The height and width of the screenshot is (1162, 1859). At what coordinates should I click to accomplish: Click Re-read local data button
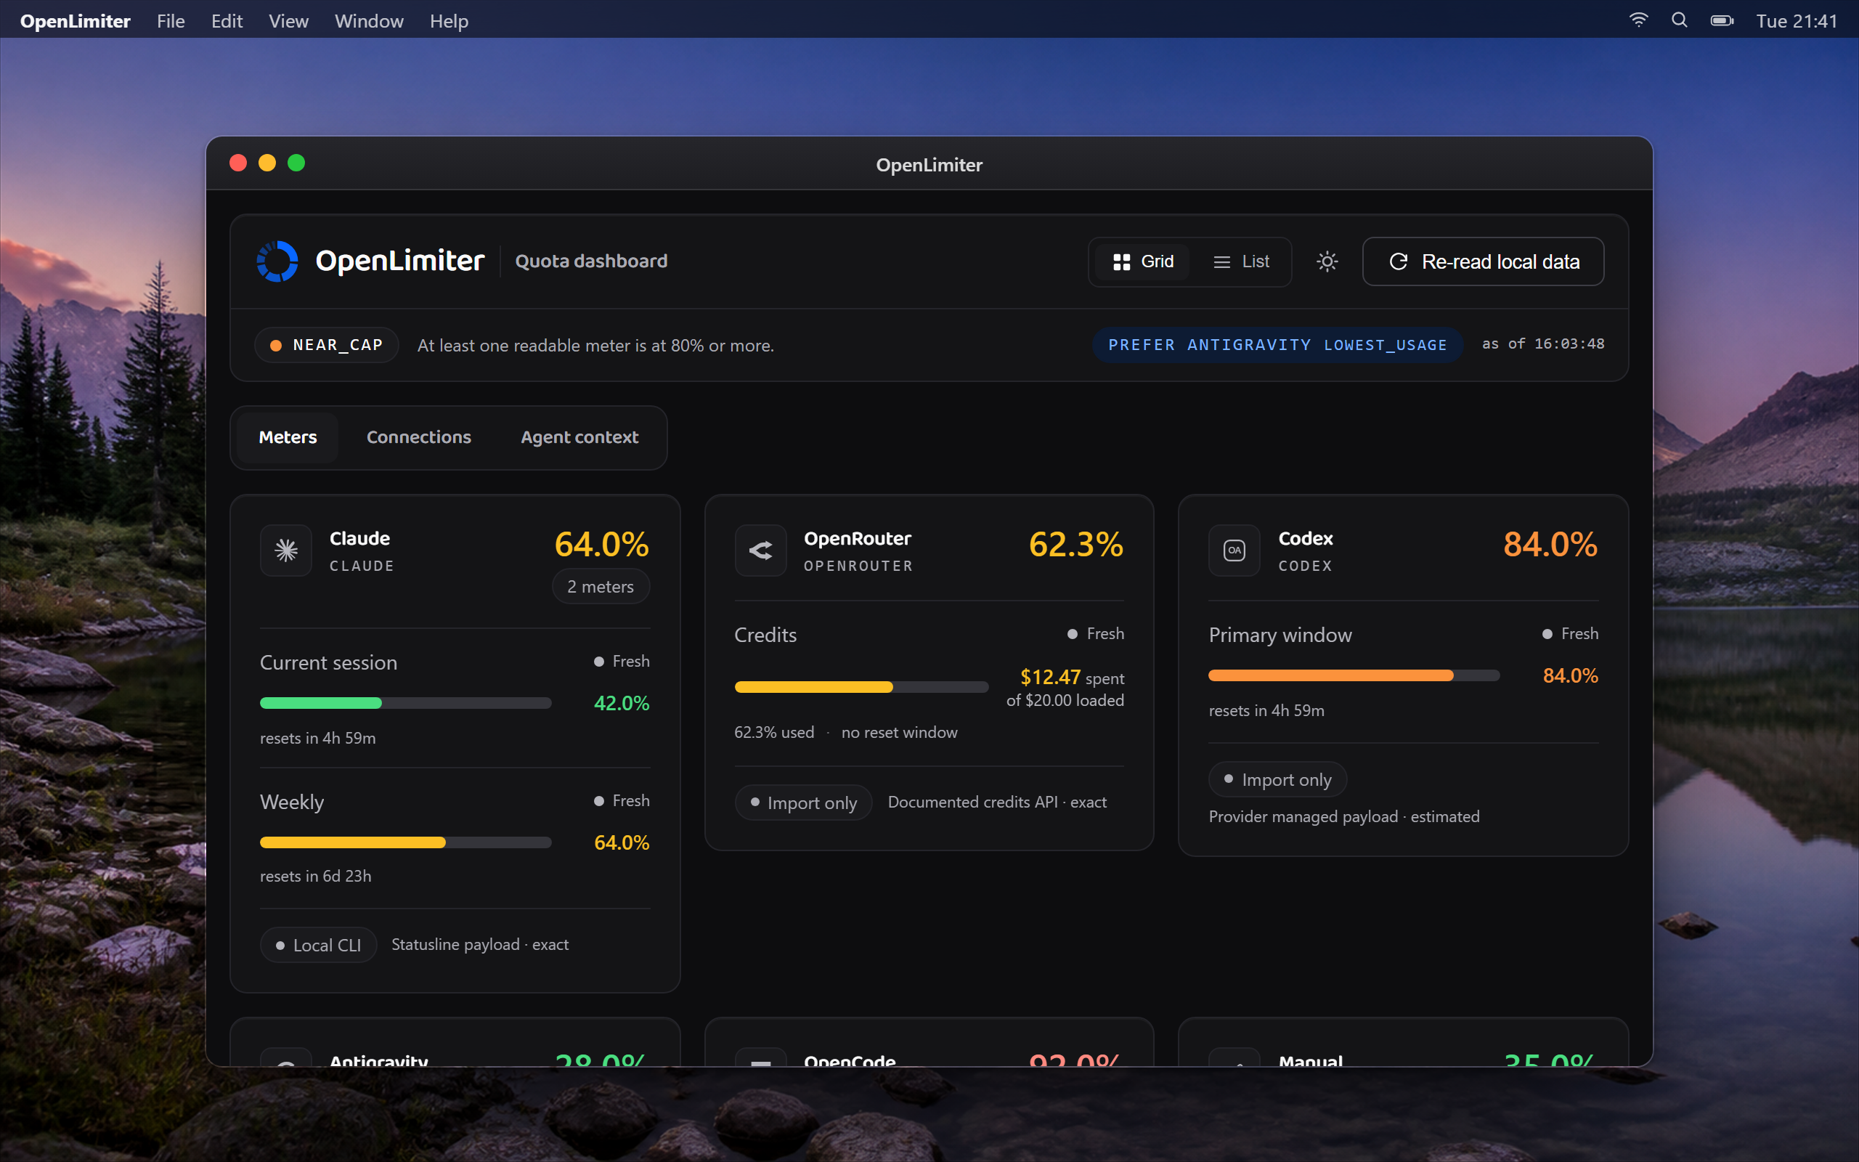[1483, 261]
